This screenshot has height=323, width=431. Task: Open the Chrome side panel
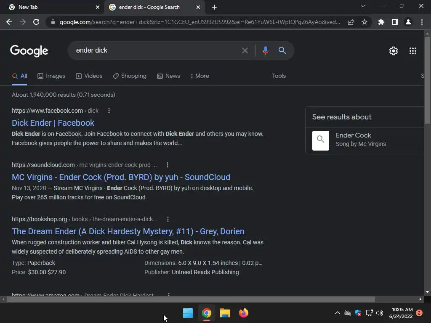click(395, 22)
